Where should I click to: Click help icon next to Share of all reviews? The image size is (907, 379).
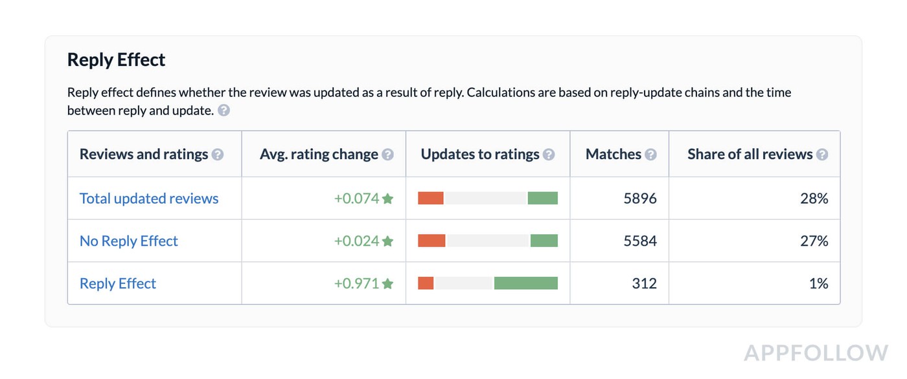click(822, 155)
